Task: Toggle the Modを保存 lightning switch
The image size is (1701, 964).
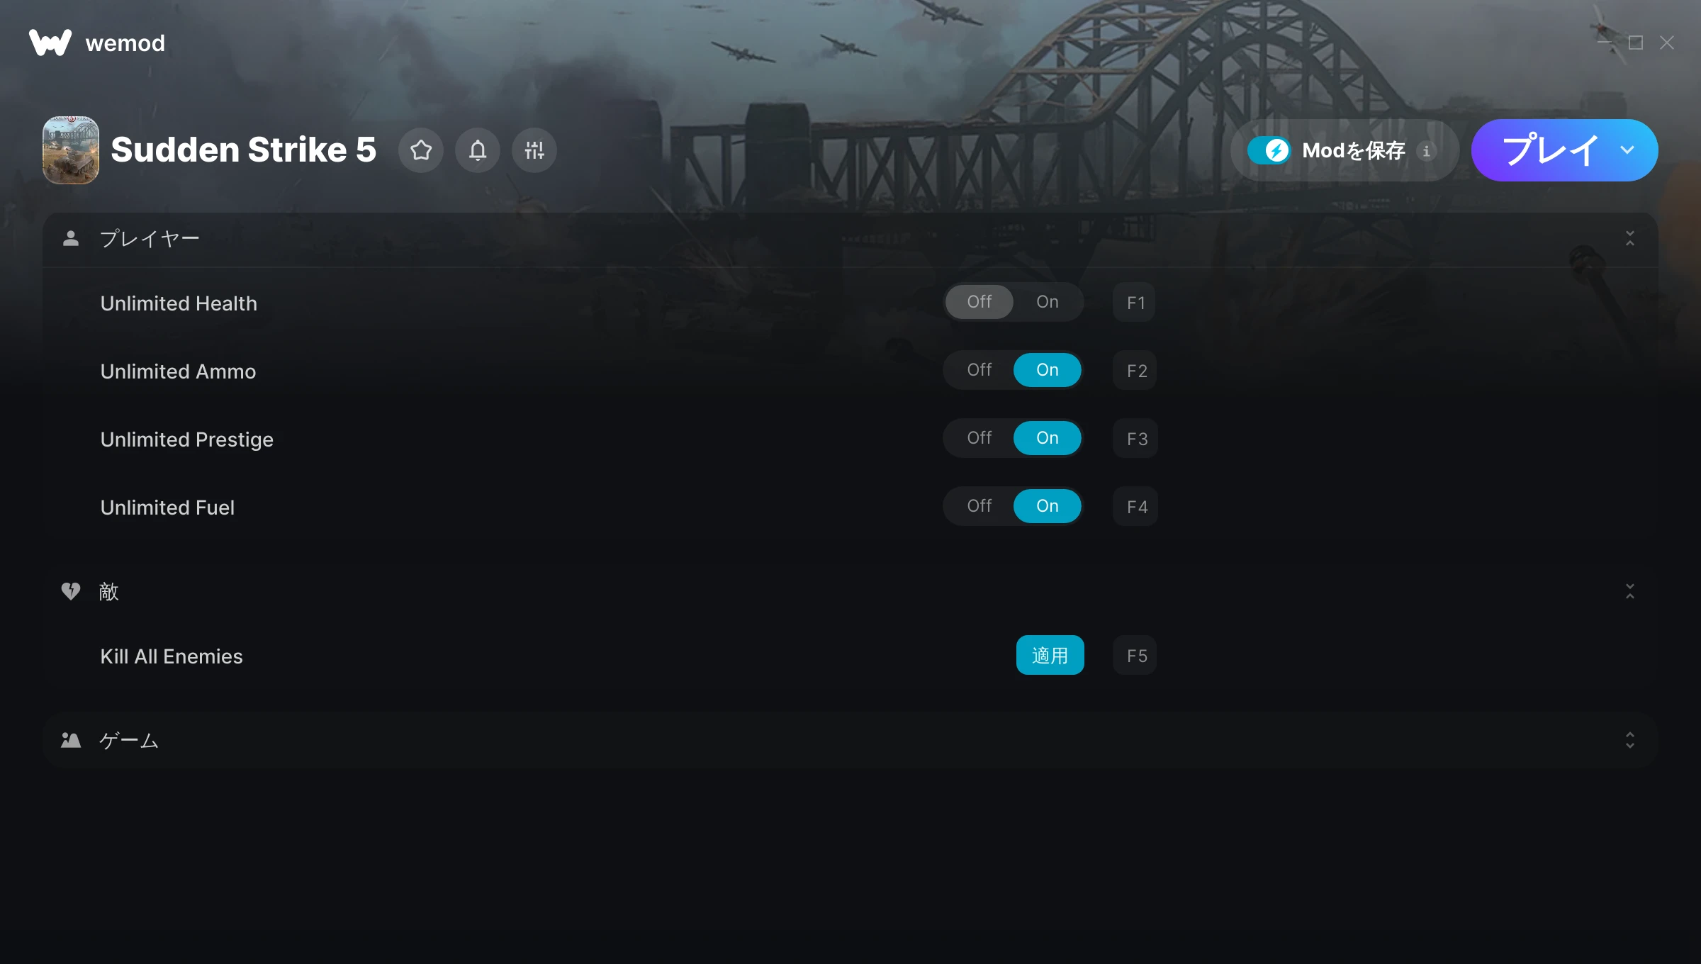Action: pos(1269,150)
